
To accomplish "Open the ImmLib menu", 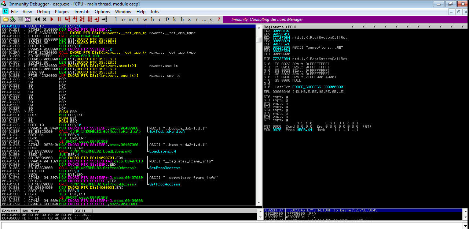I will pos(81,11).
